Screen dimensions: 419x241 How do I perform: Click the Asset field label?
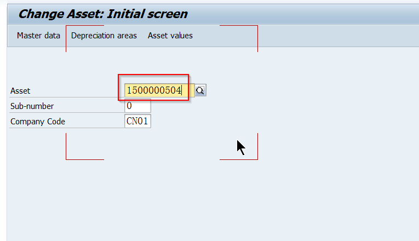tap(21, 91)
